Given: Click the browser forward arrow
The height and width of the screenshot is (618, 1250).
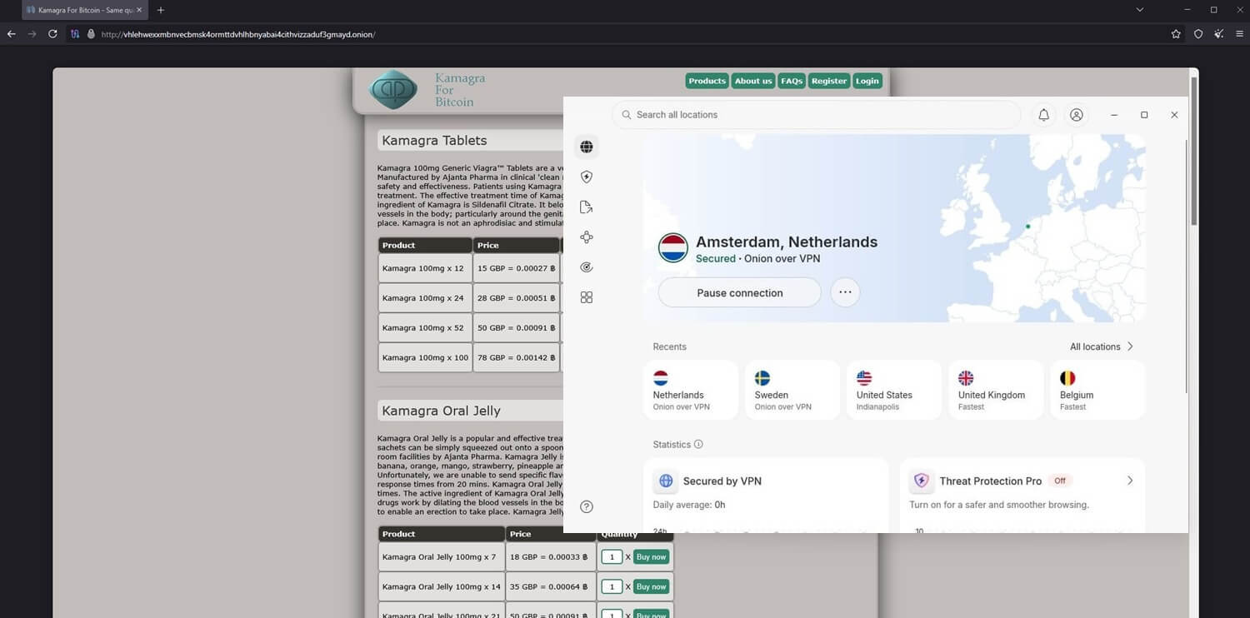Looking at the screenshot, I should [32, 34].
